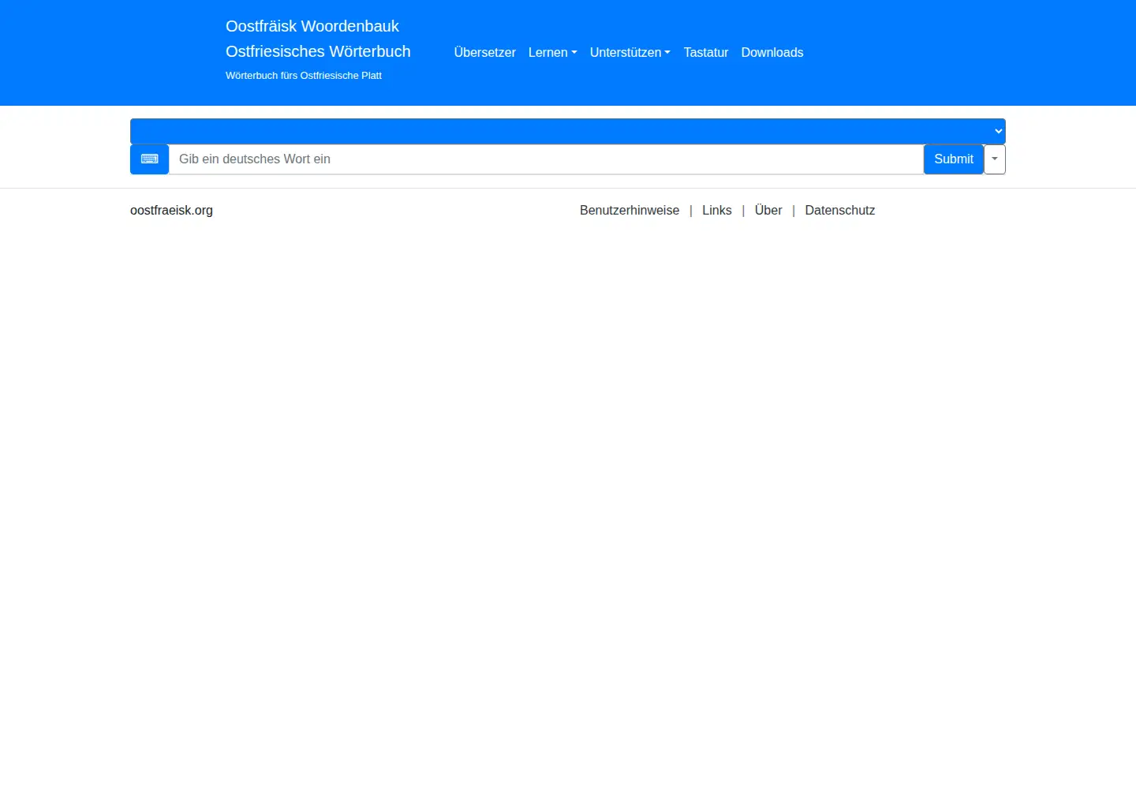Open the Benutzerhinweise footer link
Screen dimensions: 1136x789
point(630,211)
